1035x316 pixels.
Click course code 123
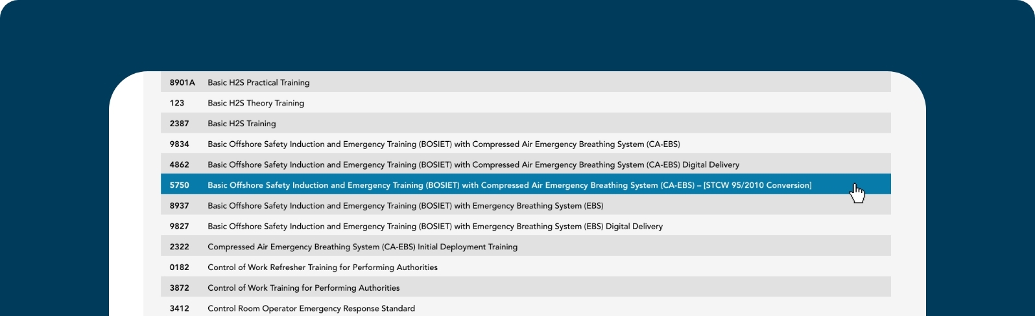[177, 103]
